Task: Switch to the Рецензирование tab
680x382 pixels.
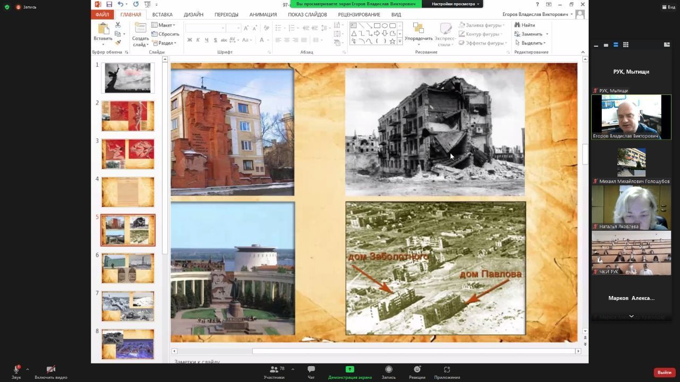Action: [x=359, y=14]
